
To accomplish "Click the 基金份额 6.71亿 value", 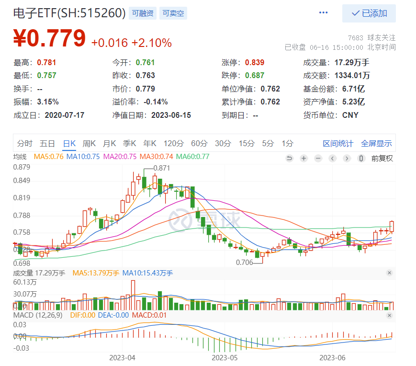I will (x=353, y=89).
